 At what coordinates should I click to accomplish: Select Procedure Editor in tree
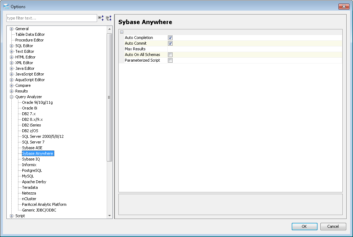pyautogui.click(x=29, y=40)
